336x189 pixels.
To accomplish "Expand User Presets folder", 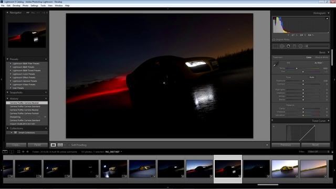I will (x=10, y=88).
